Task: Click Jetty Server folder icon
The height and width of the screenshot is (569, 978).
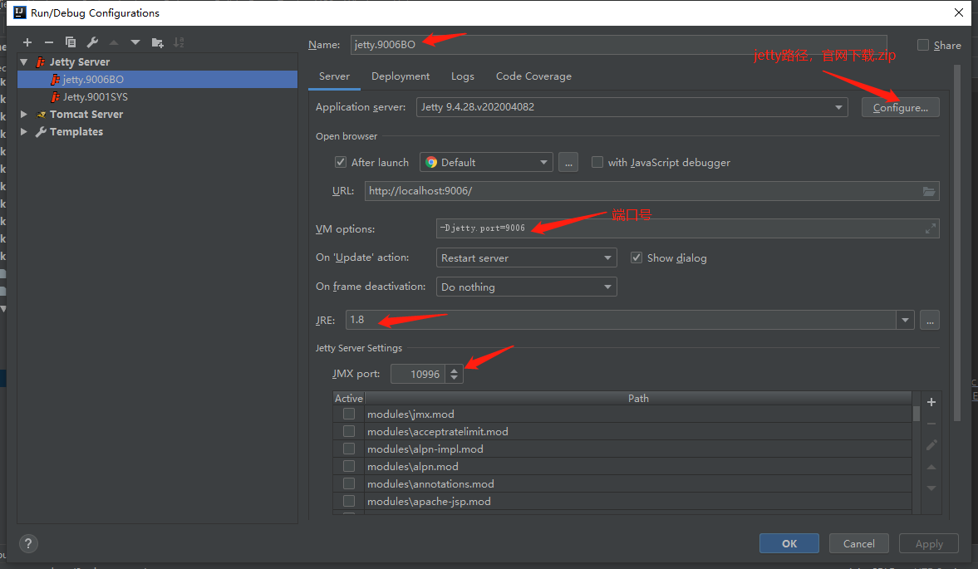Action: click(41, 61)
